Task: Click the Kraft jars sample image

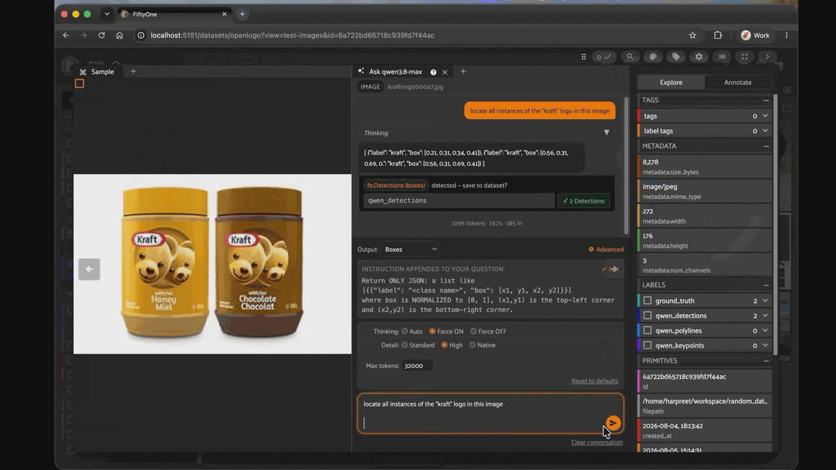Action: 212,264
